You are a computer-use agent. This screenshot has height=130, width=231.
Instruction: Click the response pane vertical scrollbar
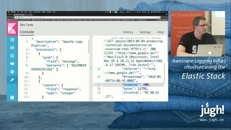[164, 73]
